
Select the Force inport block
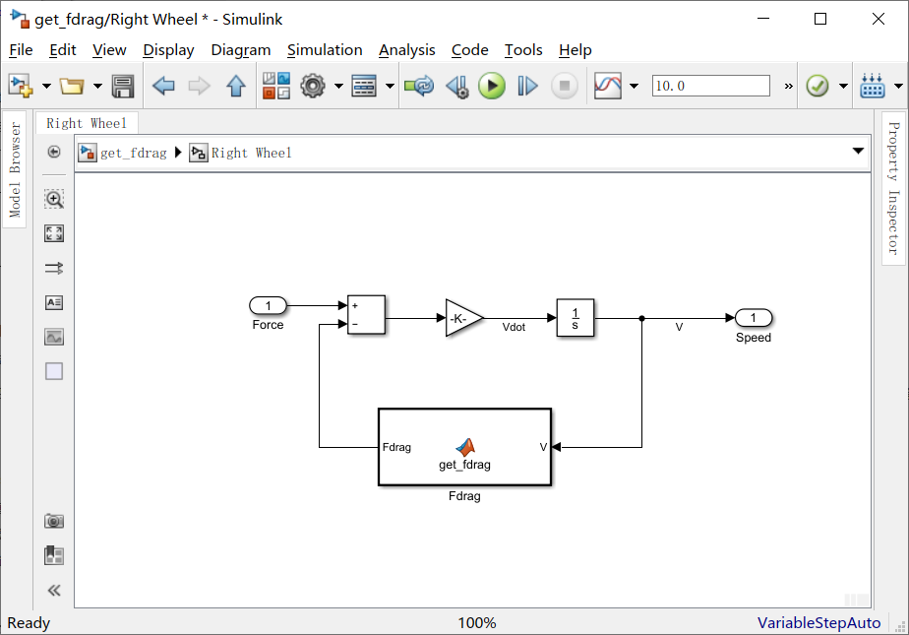pyautogui.click(x=268, y=305)
